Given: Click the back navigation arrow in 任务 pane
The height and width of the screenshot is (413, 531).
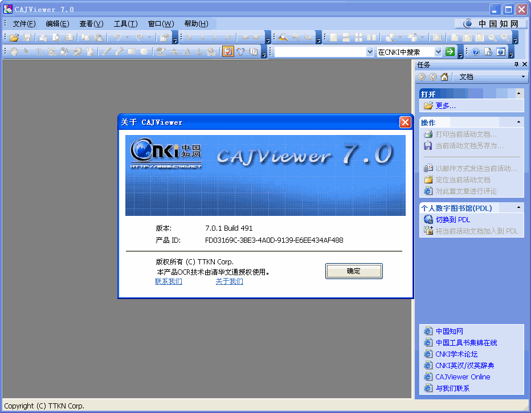Looking at the screenshot, I should pyautogui.click(x=422, y=76).
